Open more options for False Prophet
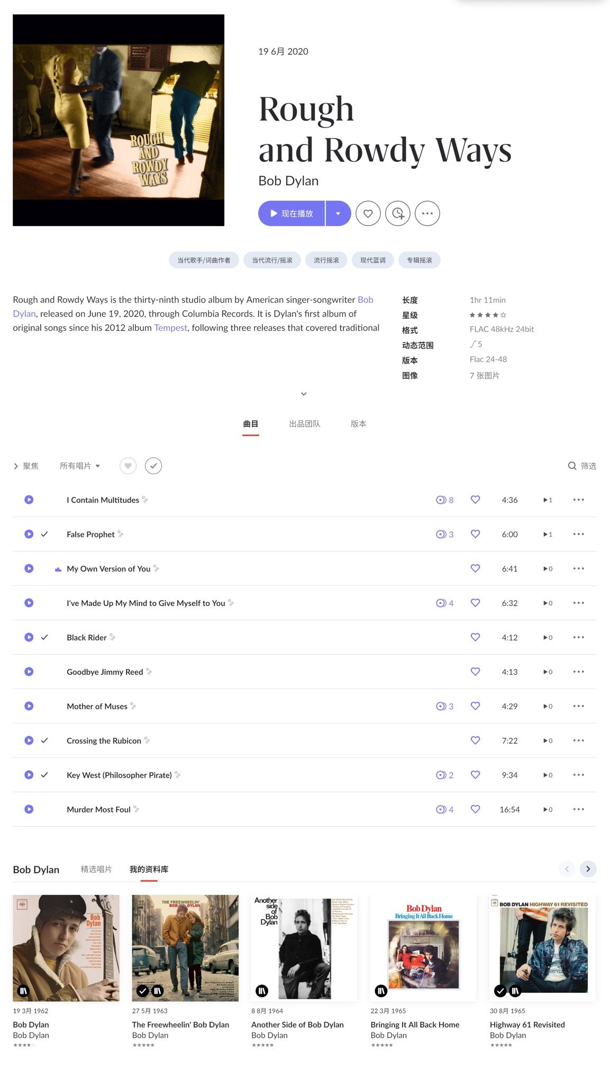The height and width of the screenshot is (1067, 610). [579, 534]
